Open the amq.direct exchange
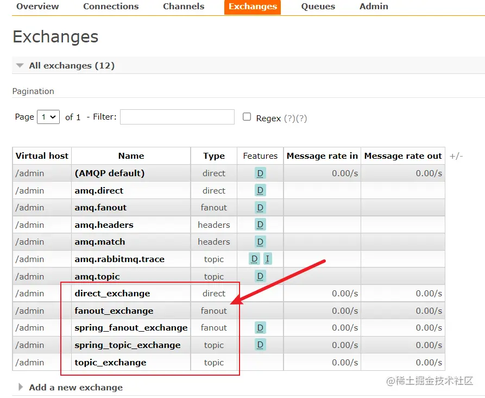Screen dimensions: 485x398 click(99, 190)
